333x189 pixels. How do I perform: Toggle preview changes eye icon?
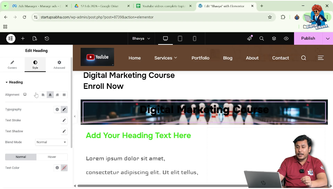tap(286, 39)
